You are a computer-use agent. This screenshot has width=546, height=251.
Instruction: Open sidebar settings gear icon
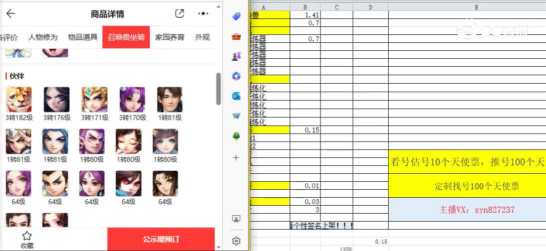[x=236, y=241]
